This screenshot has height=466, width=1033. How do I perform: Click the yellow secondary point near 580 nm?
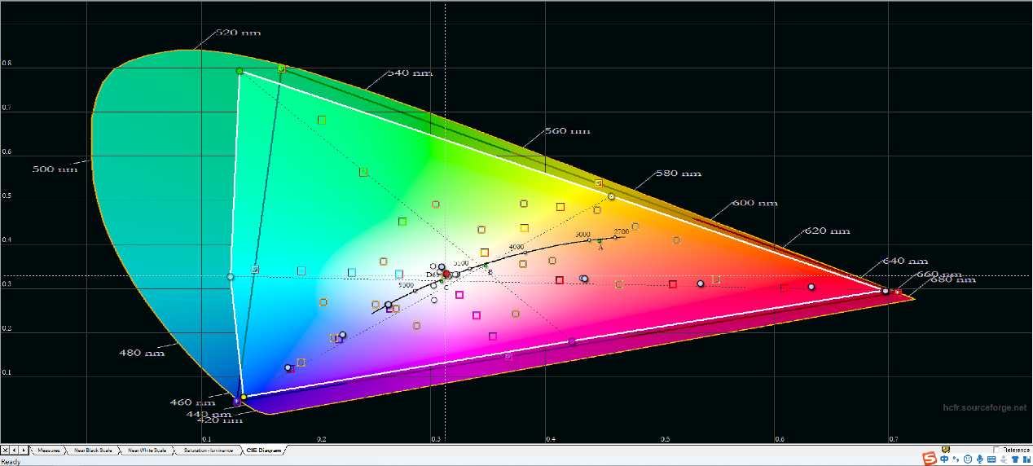[611, 197]
